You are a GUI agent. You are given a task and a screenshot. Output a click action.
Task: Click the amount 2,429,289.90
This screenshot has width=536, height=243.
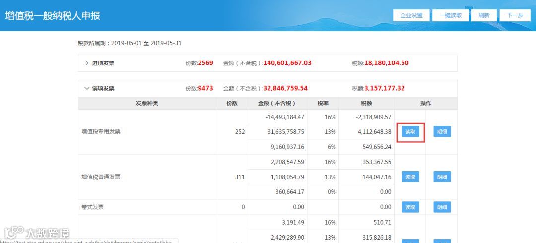pos(287,237)
